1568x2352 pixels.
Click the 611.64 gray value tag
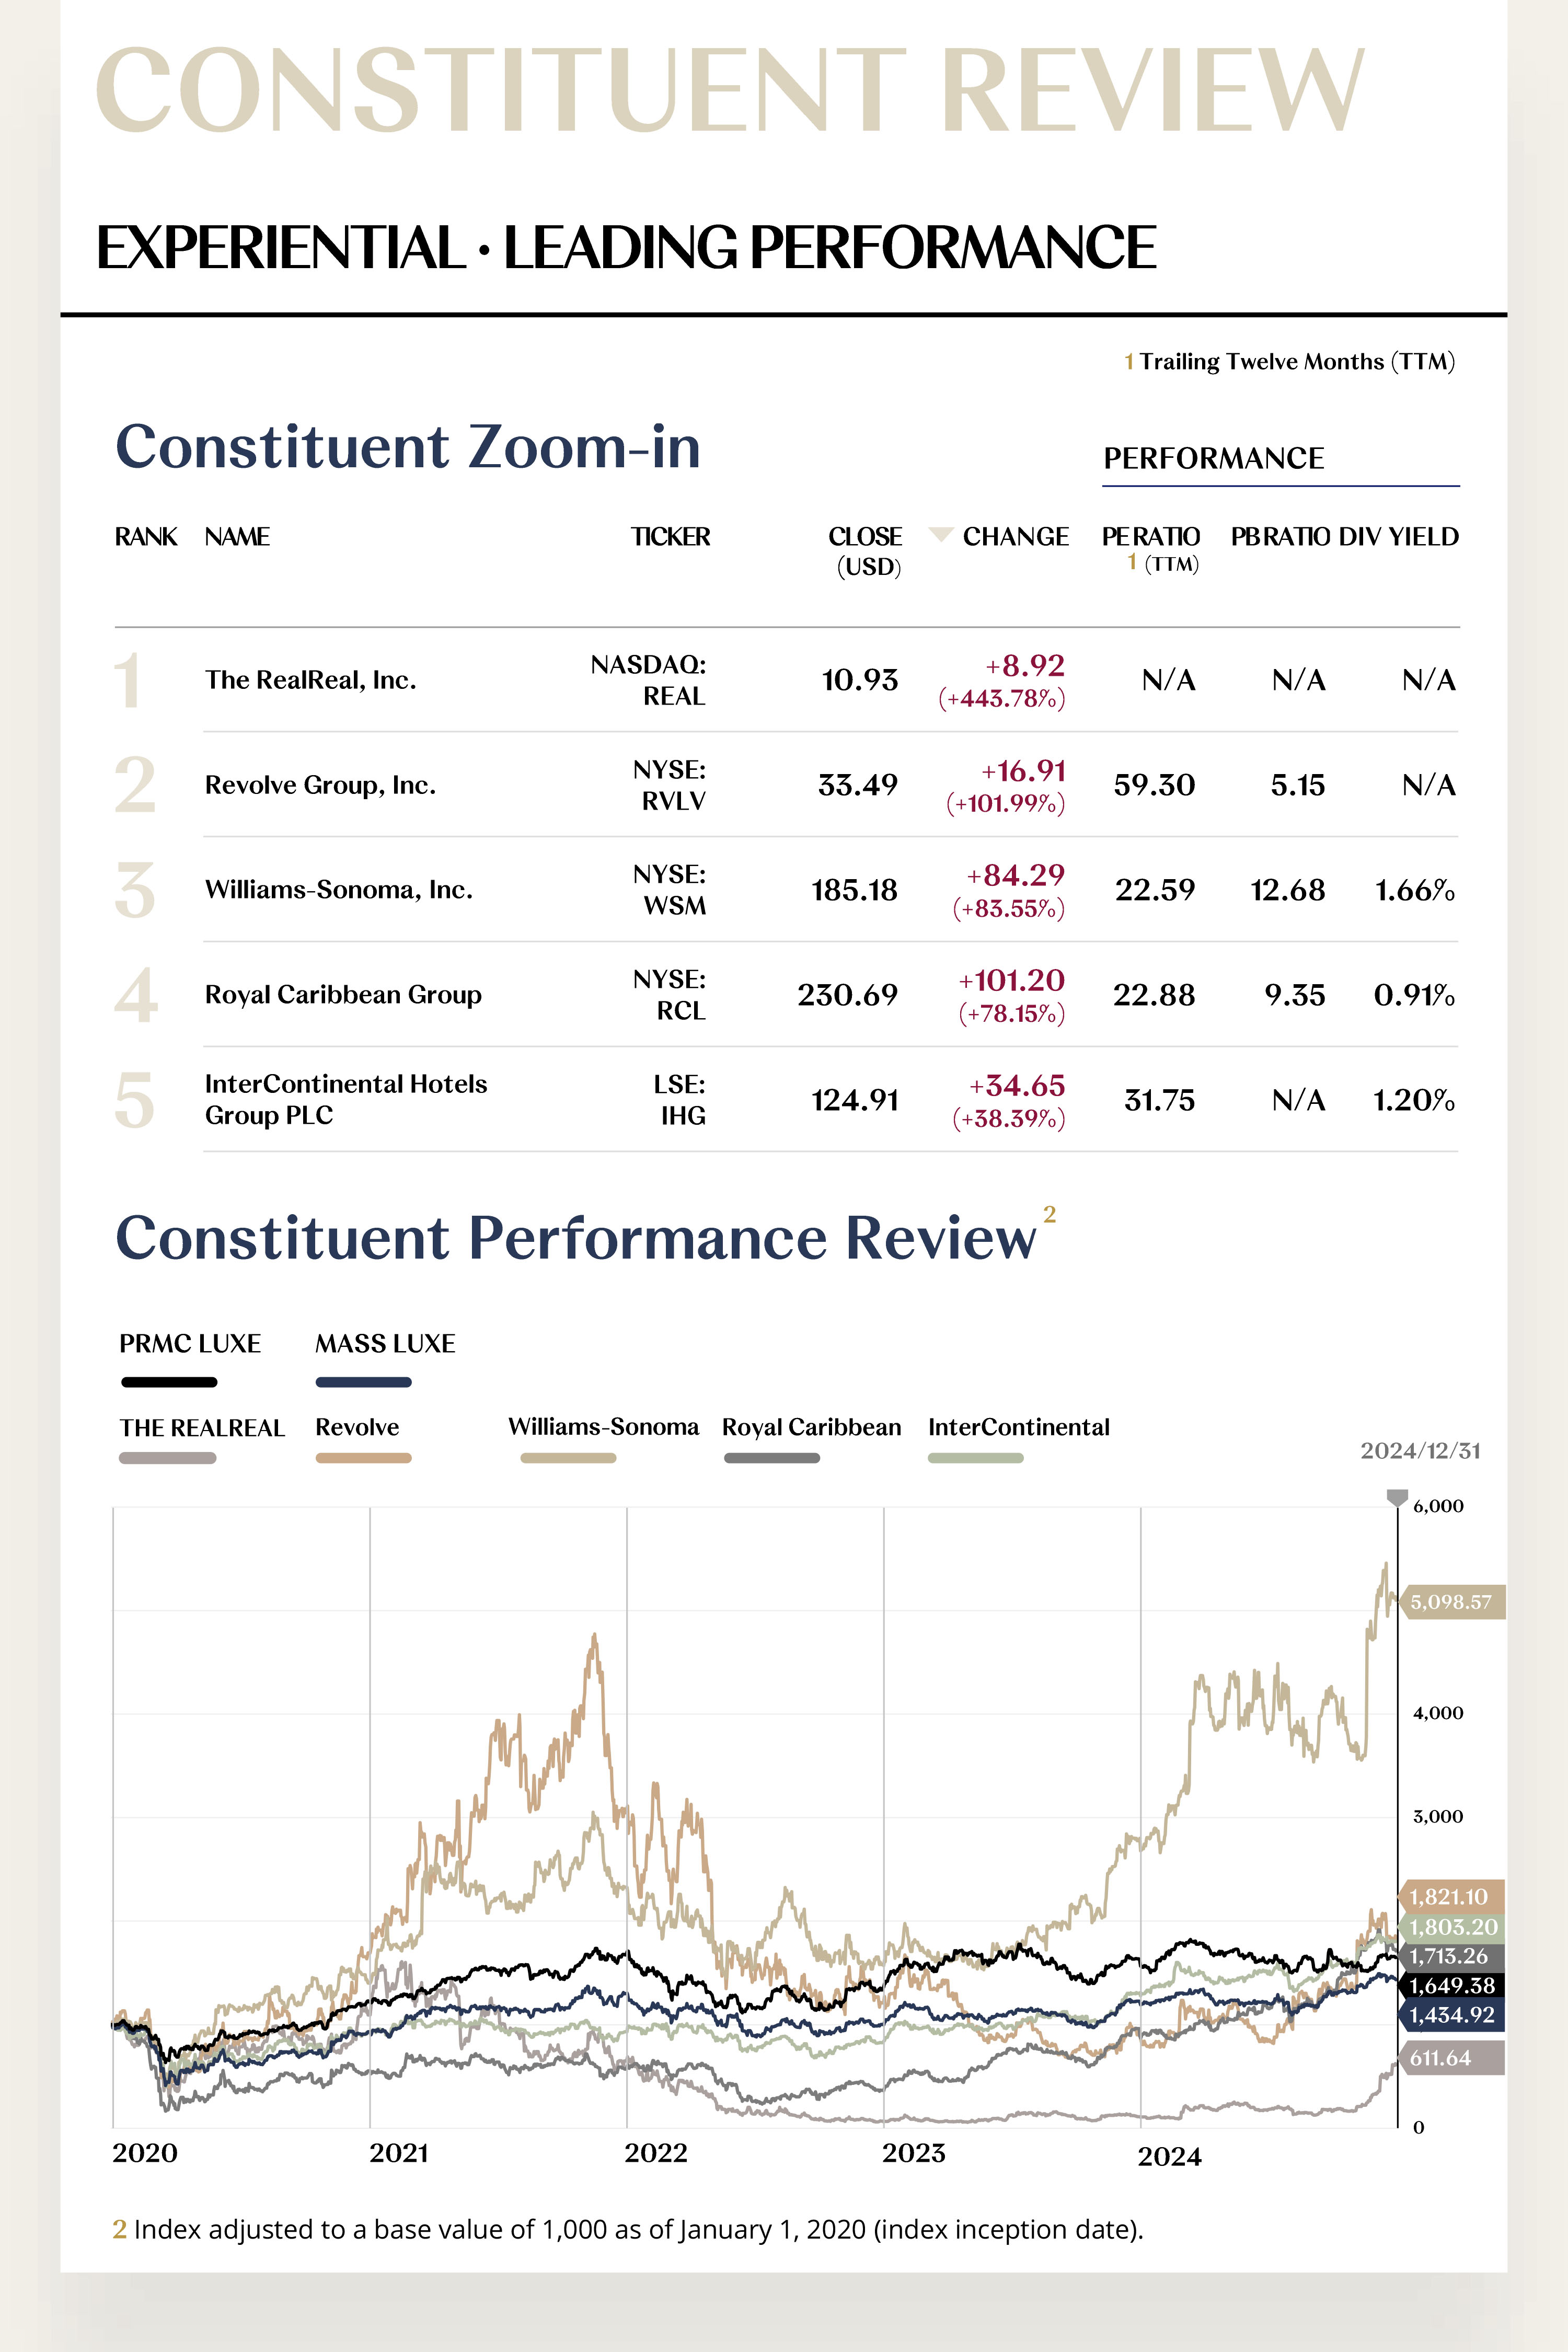point(1448,2058)
